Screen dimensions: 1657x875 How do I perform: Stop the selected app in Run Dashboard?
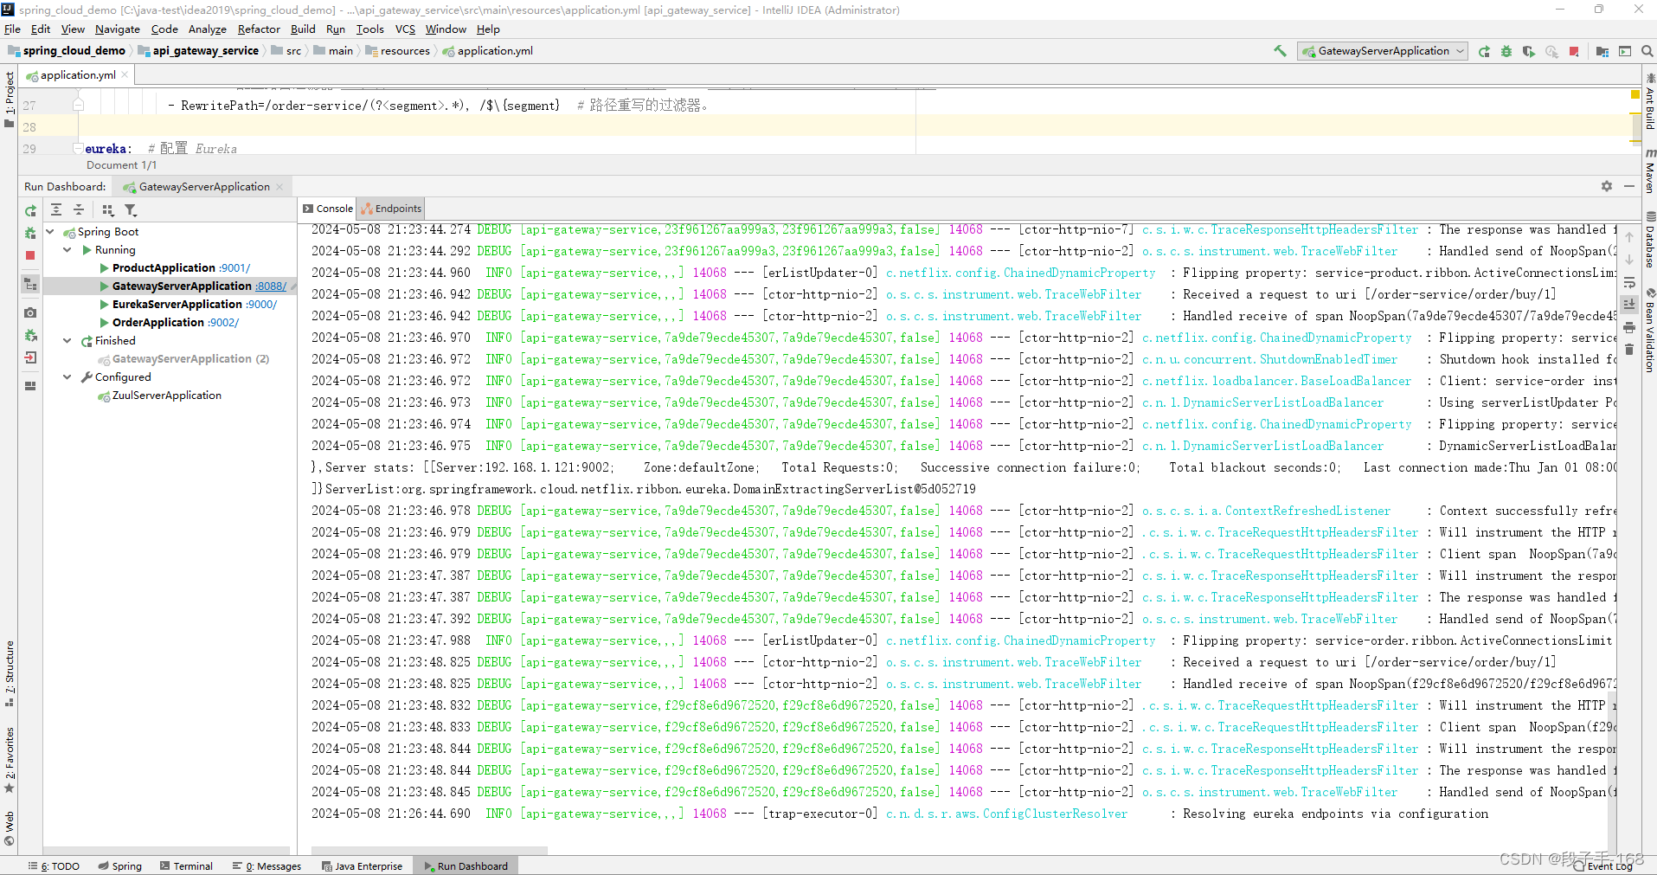tap(30, 255)
